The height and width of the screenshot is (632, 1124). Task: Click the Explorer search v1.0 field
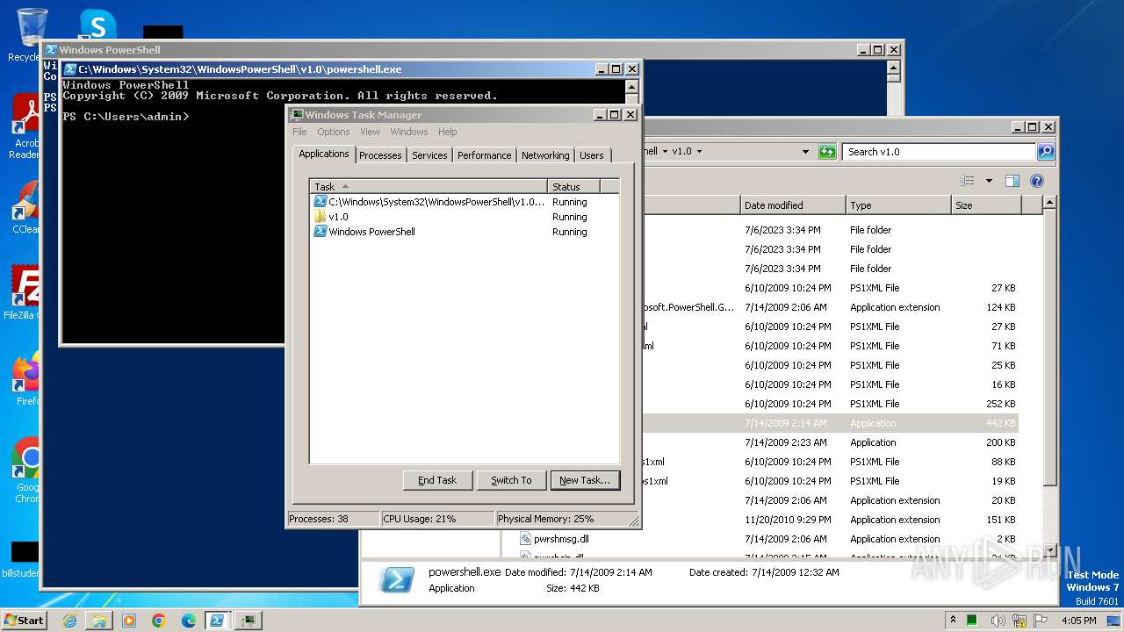(939, 152)
